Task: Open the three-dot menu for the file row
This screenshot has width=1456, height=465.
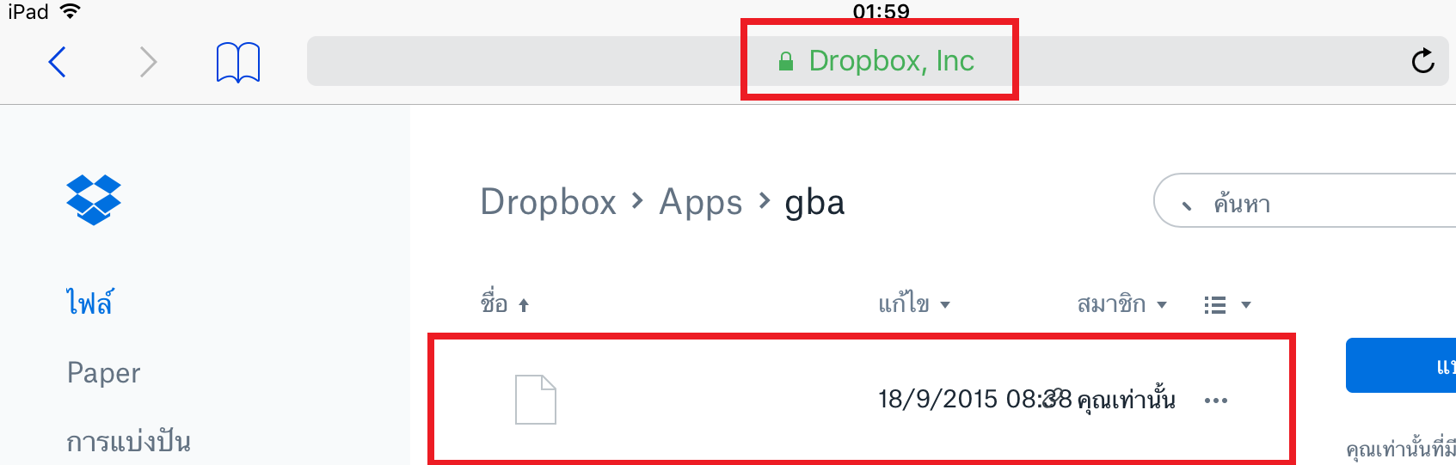Action: point(1216,401)
